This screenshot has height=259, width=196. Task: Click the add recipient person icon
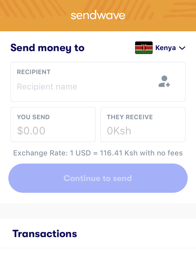pyautogui.click(x=164, y=81)
